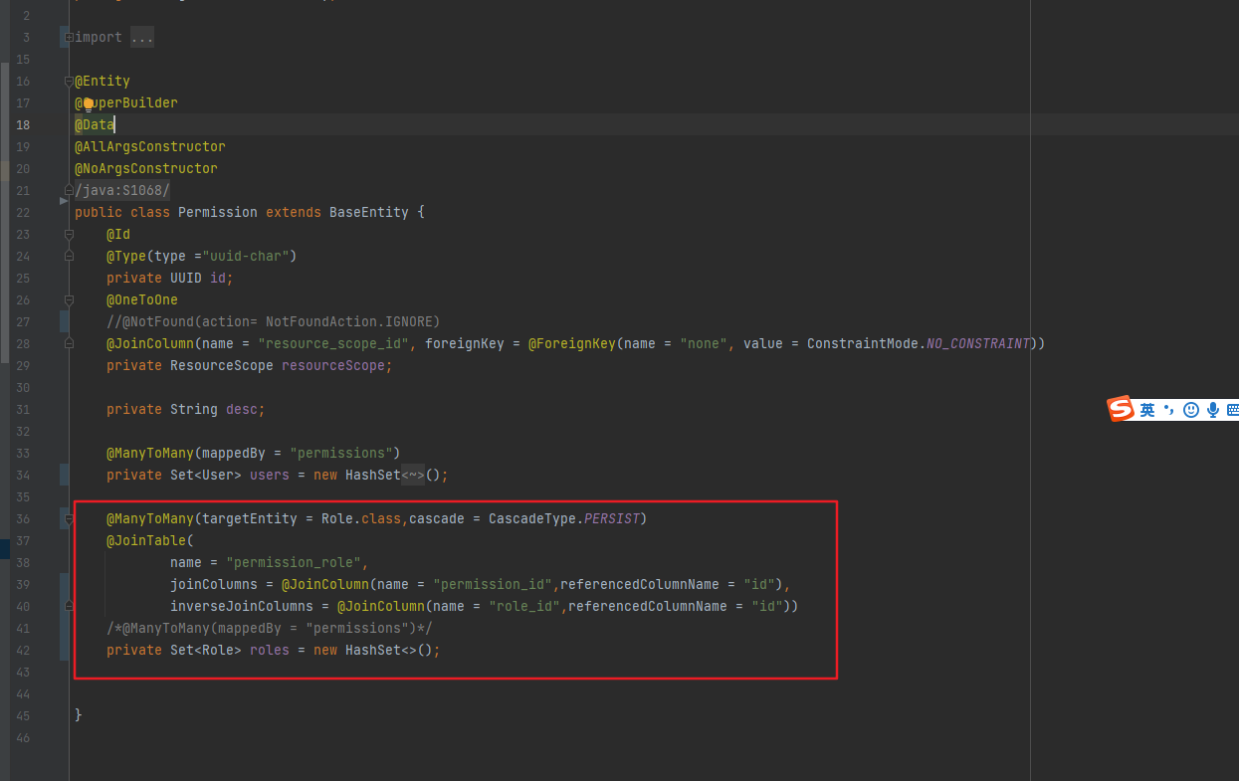Collapse the @Id field using line 23 fold marker
The width and height of the screenshot is (1239, 781).
68,234
